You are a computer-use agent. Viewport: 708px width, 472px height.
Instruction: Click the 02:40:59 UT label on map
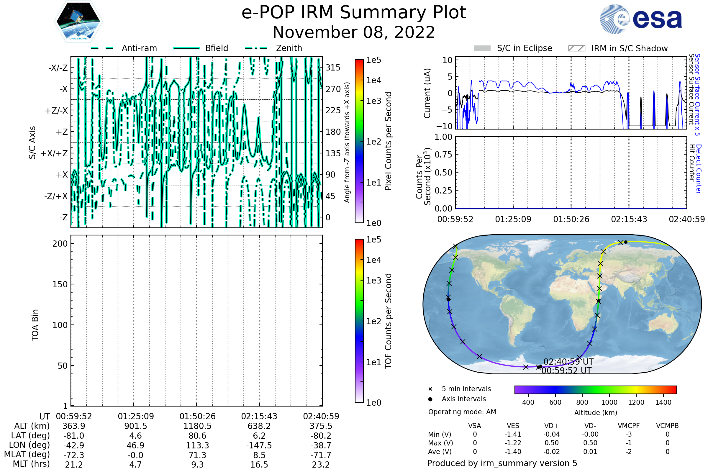pyautogui.click(x=568, y=362)
